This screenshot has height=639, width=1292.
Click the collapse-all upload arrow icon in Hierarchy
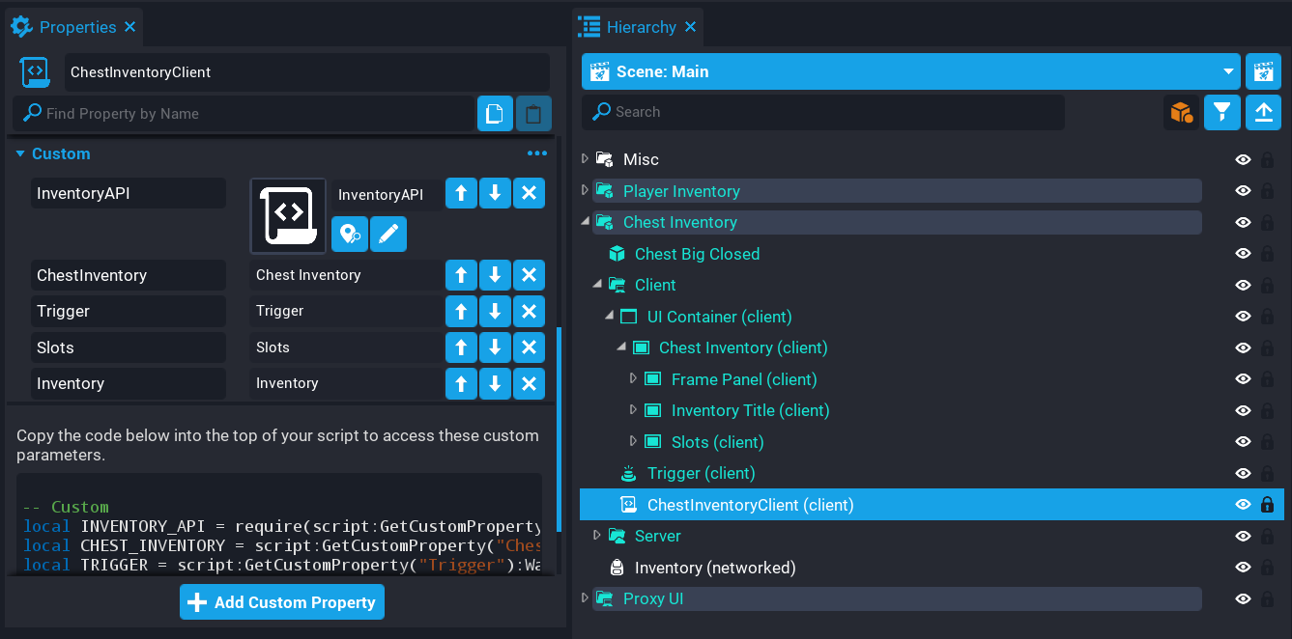coord(1263,113)
